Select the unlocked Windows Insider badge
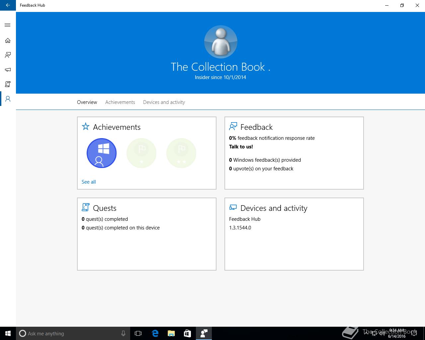Image resolution: width=425 pixels, height=340 pixels. (102, 153)
